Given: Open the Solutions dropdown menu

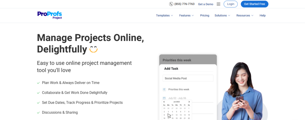Looking at the screenshot, I should 222,15.
